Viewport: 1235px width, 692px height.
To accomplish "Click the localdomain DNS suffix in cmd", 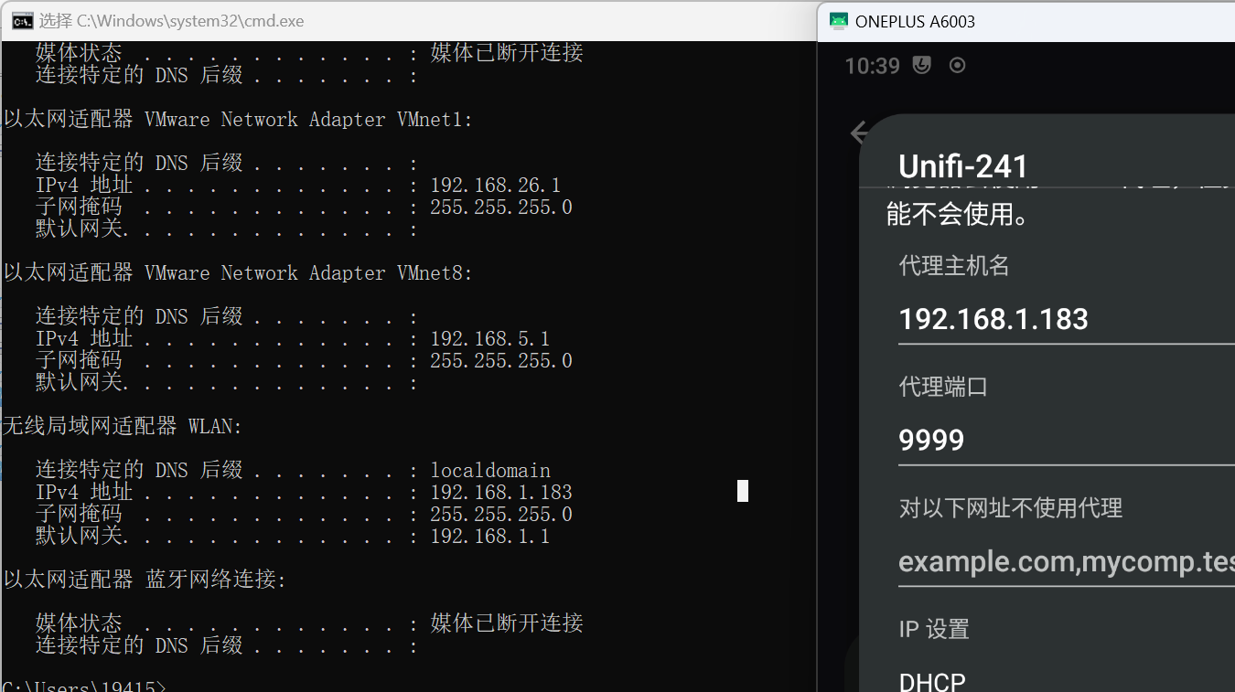I will tap(490, 470).
